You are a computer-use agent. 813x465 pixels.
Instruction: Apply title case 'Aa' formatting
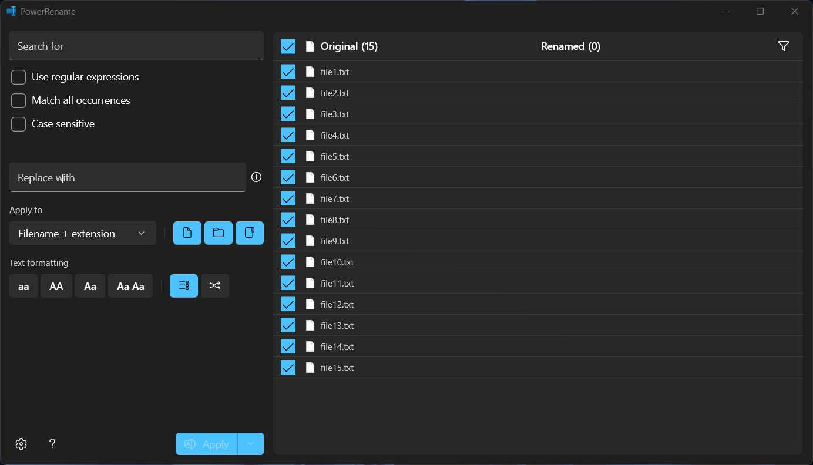[90, 286]
